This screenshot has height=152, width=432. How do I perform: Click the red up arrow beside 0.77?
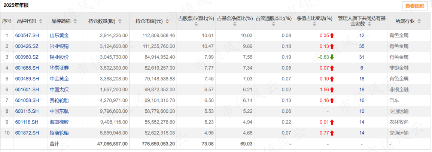[x=332, y=133]
